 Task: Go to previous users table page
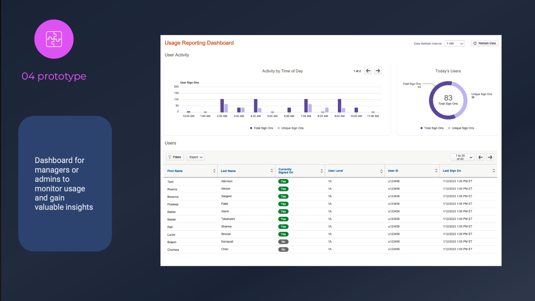[x=480, y=157]
